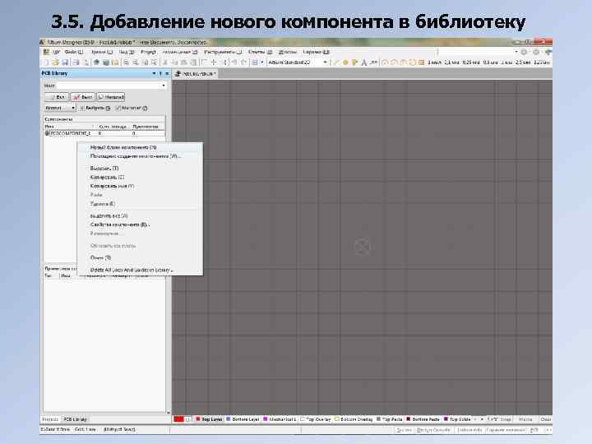Select the PcbLib1.PcbLib document tab
This screenshot has height=444, width=592.
tap(196, 74)
